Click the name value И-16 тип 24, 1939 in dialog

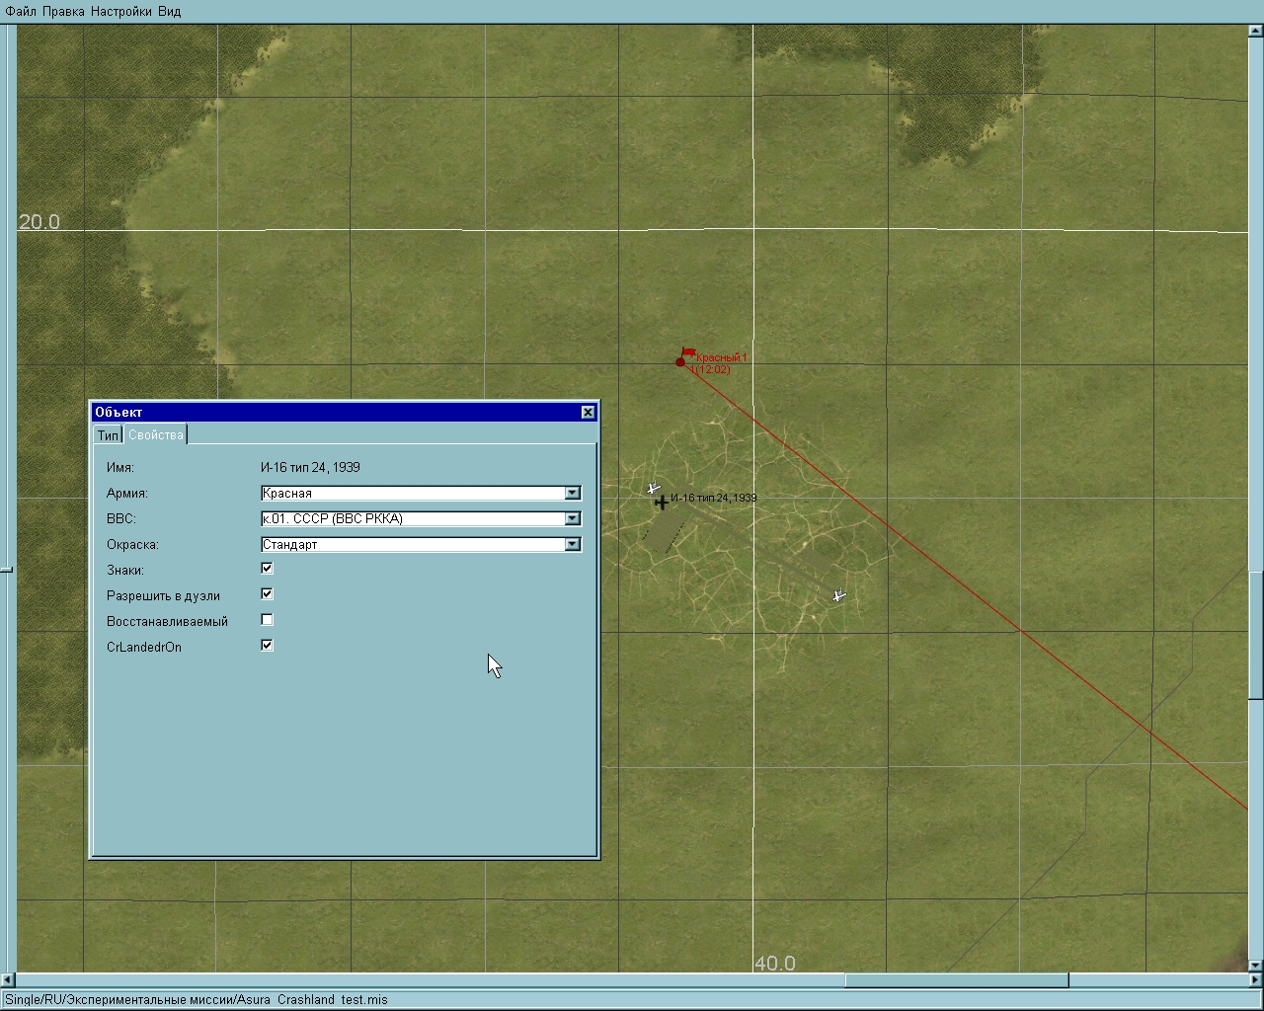(x=310, y=467)
